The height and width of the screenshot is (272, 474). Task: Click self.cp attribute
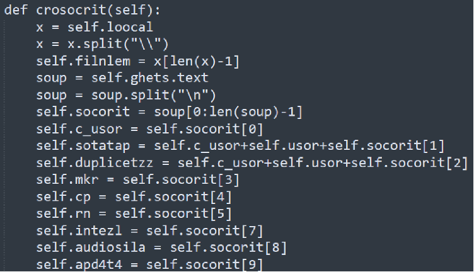pyautogui.click(x=64, y=197)
